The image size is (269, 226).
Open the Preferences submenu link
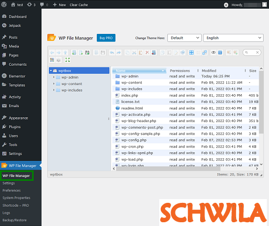pyautogui.click(x=11, y=190)
